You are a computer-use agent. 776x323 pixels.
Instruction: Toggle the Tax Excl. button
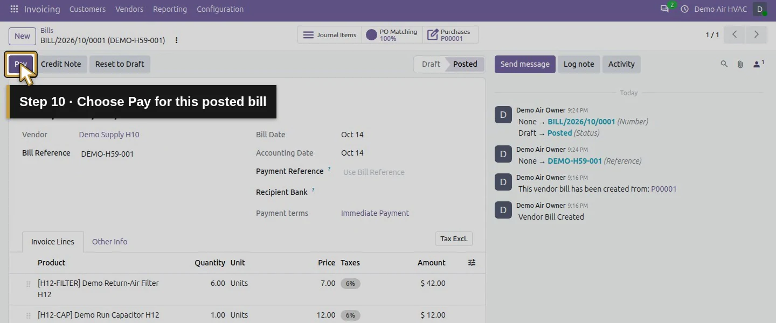pyautogui.click(x=454, y=238)
